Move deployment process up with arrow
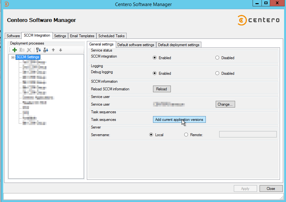Image resolution: width=286 pixels, height=202 pixels. [53, 50]
